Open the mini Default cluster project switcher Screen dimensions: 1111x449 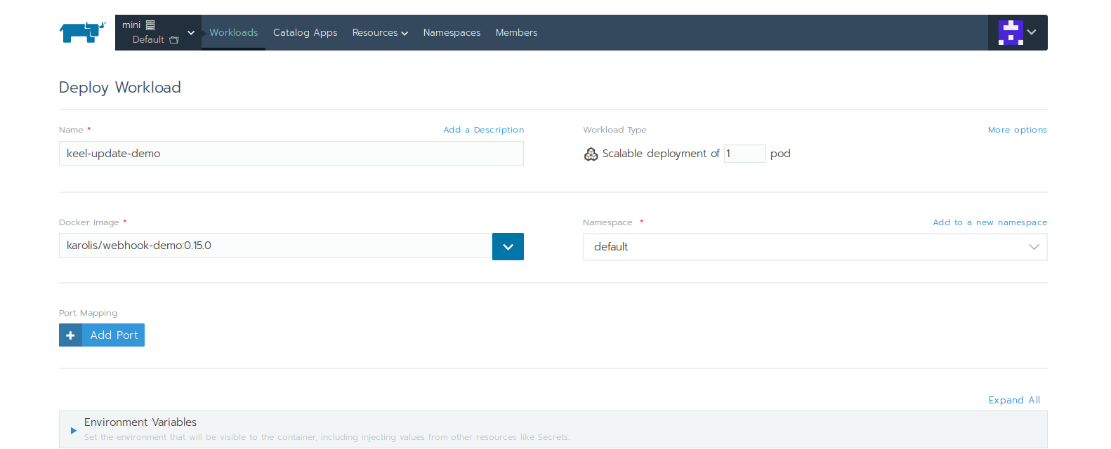[158, 32]
